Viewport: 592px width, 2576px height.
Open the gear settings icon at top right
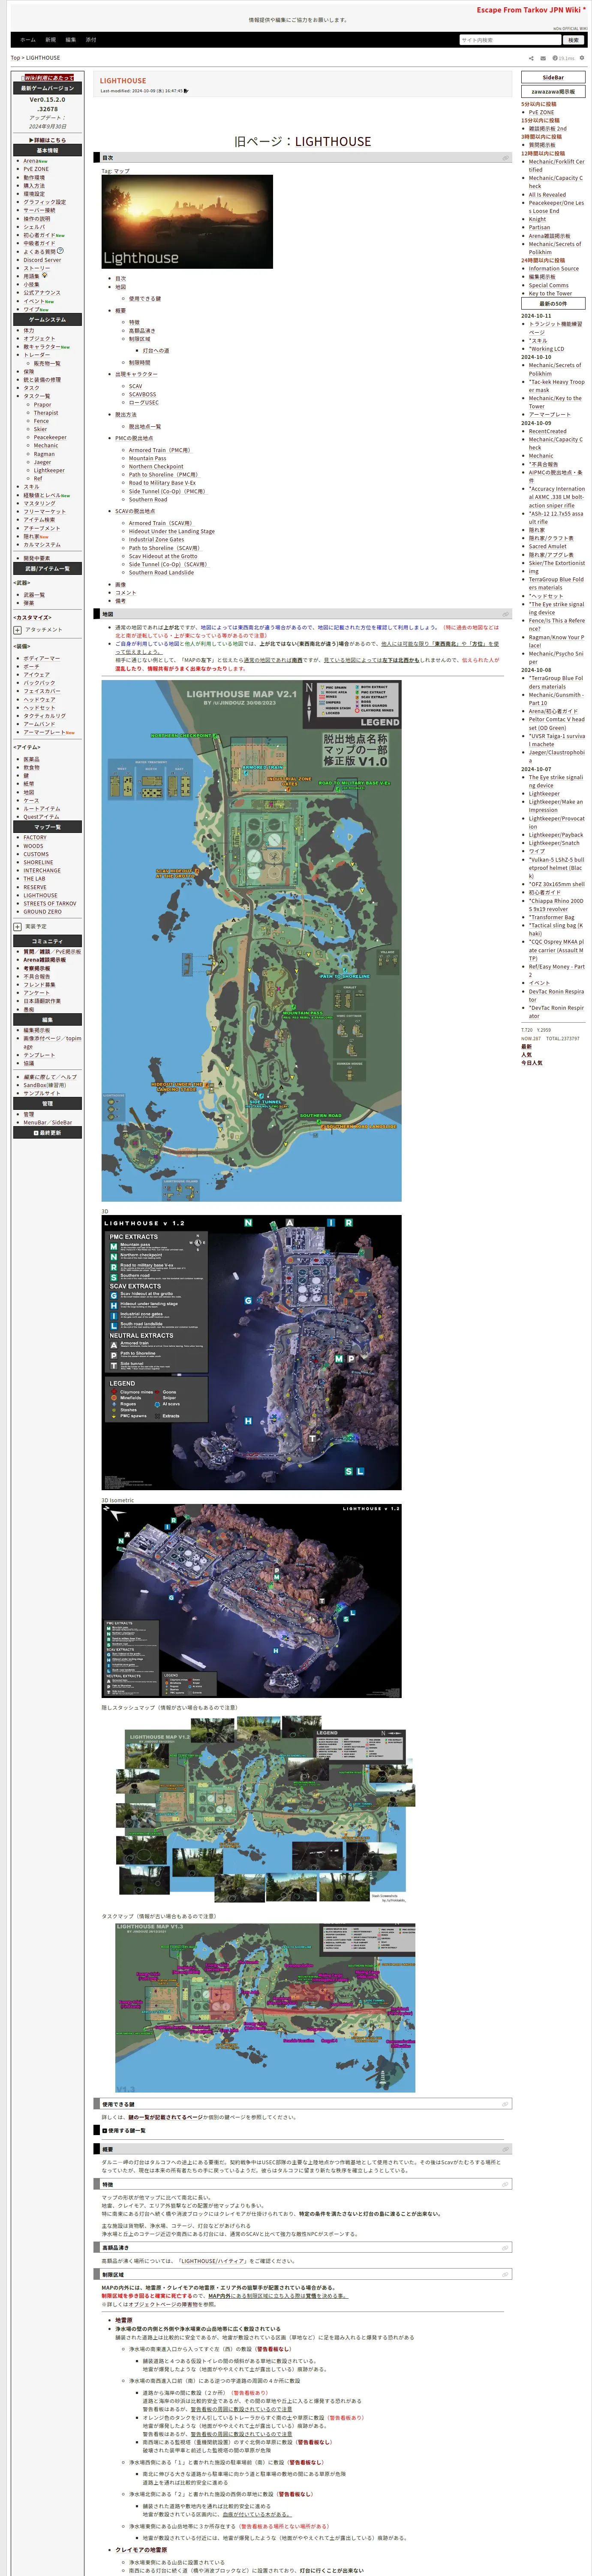coord(582,58)
